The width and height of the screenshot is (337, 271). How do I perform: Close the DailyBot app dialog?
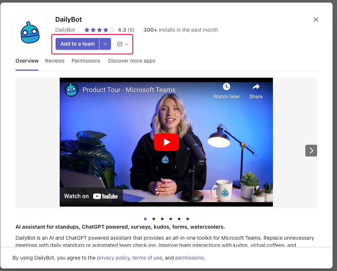coord(316,20)
